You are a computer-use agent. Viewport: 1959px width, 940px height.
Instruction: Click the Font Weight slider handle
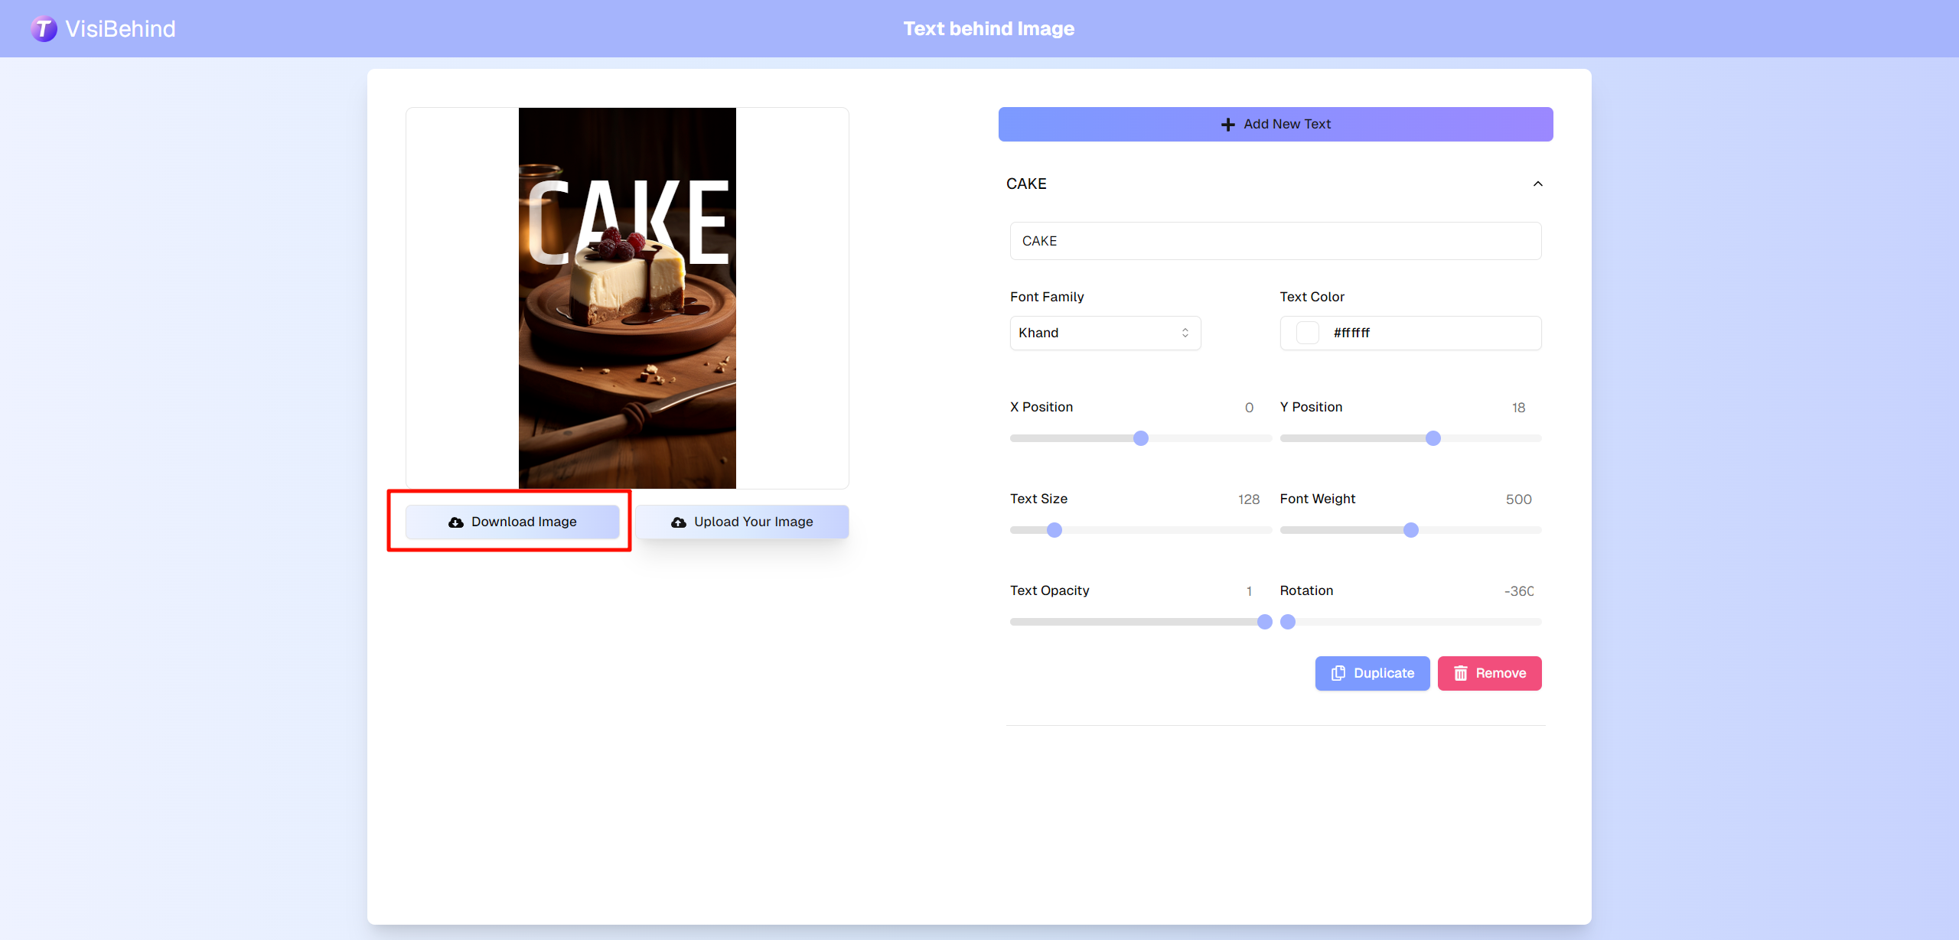pyautogui.click(x=1411, y=530)
